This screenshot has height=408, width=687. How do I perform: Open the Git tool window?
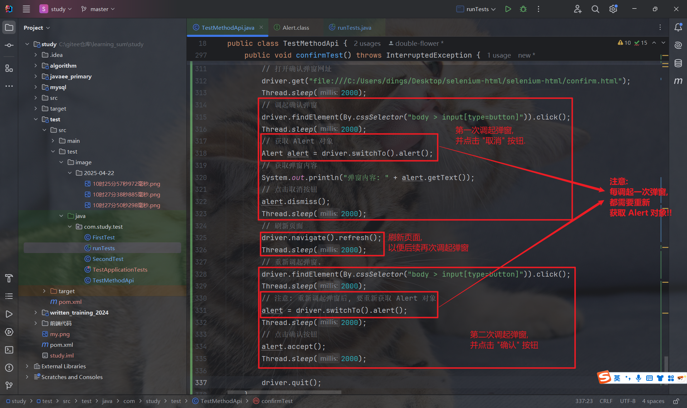(x=9, y=385)
